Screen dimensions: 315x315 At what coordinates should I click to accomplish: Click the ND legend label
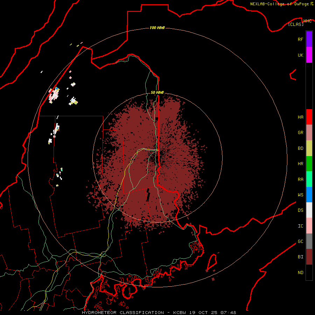coord(300,273)
